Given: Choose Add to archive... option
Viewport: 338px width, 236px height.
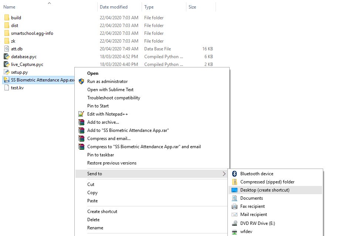Looking at the screenshot, I should [103, 122].
